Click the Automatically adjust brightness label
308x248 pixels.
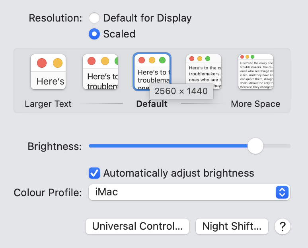[178, 173]
